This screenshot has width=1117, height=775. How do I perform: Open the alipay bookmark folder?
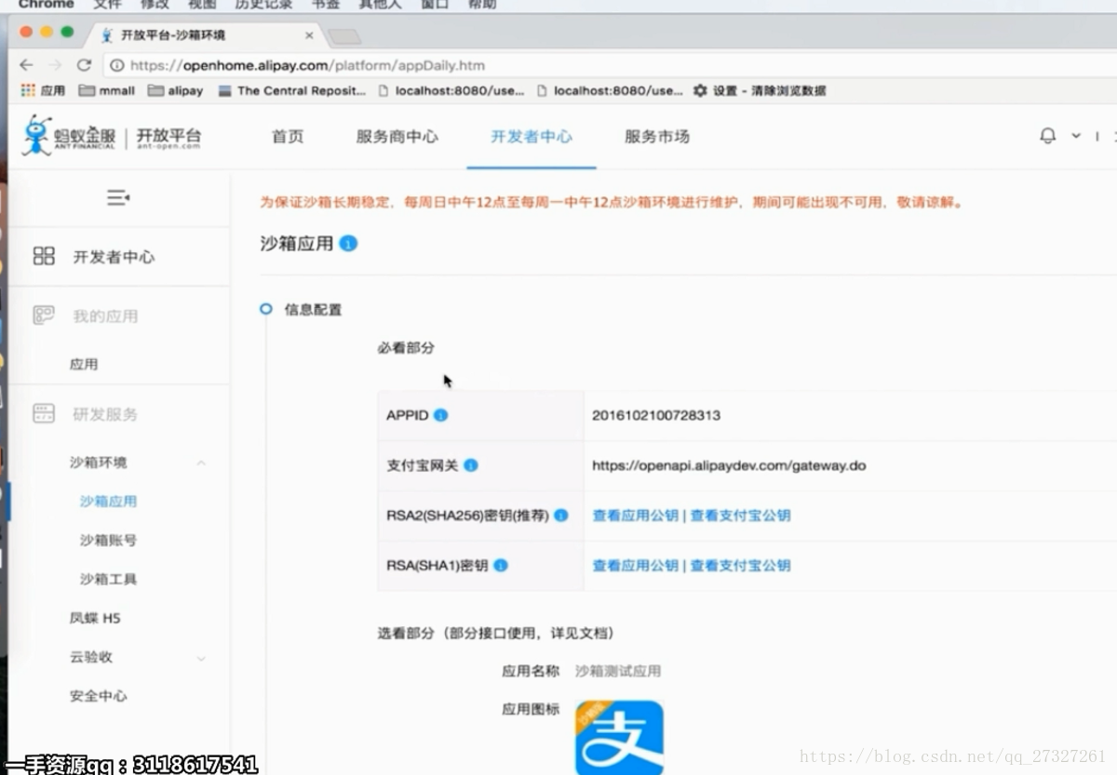[175, 90]
